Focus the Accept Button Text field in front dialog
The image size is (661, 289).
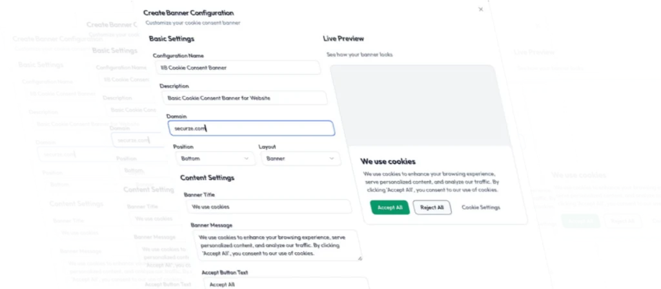[284, 284]
